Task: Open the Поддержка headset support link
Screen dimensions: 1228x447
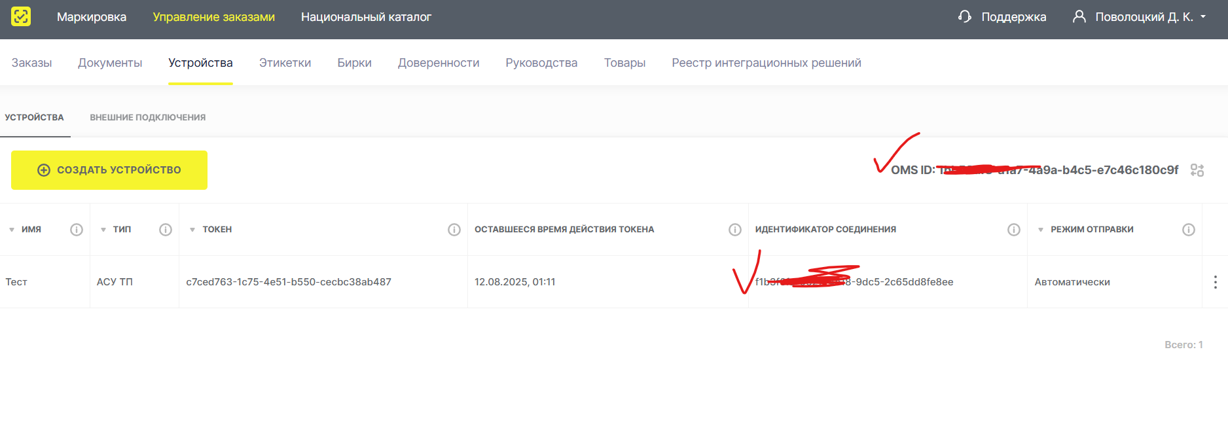Action: pos(1002,17)
